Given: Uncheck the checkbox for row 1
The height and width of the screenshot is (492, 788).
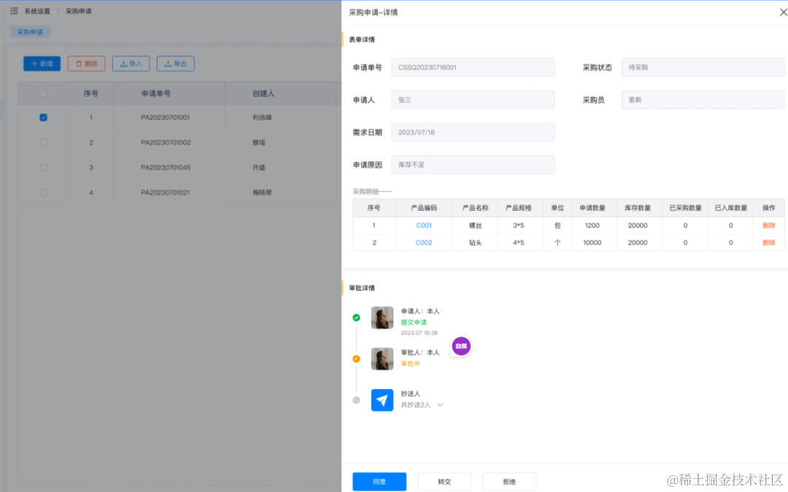Looking at the screenshot, I should 43,117.
